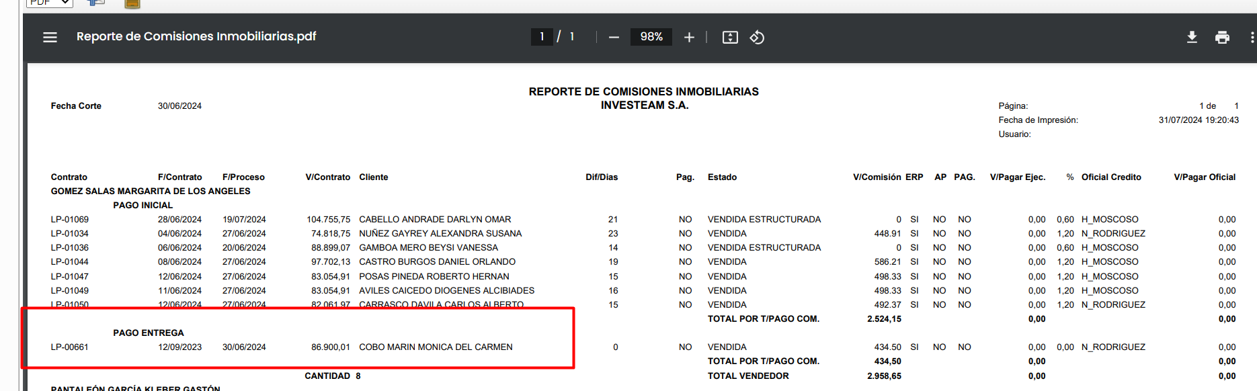Click contract LP-00661 under PAGO ENTREGA
Viewport: 1257px width, 391px height.
point(70,347)
